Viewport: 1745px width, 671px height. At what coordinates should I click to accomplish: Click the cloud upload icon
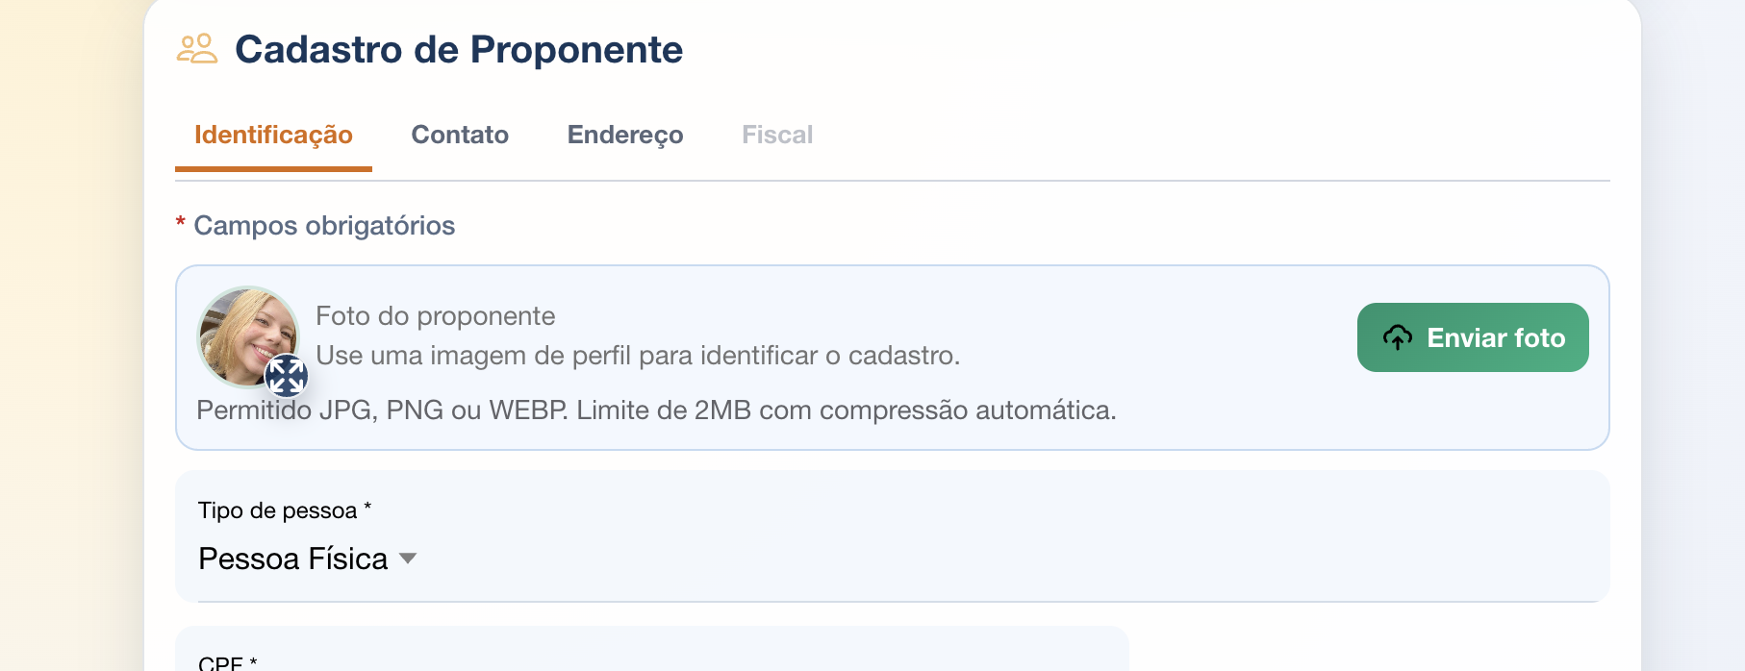click(x=1397, y=337)
